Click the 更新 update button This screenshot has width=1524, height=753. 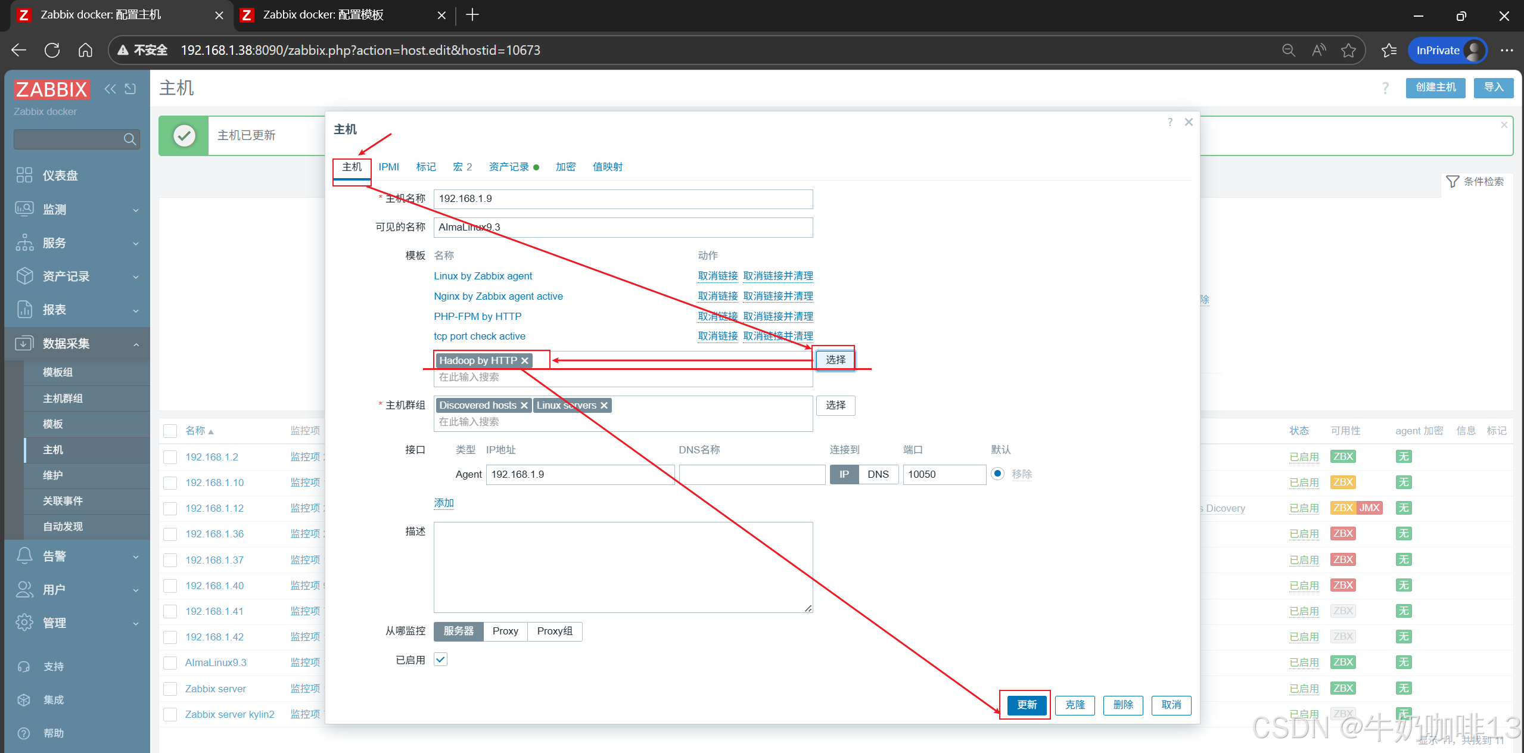pyautogui.click(x=1027, y=705)
